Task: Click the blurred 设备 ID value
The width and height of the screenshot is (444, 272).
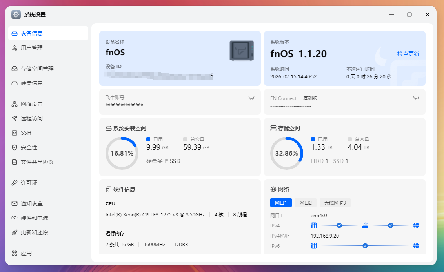Action: click(x=159, y=76)
